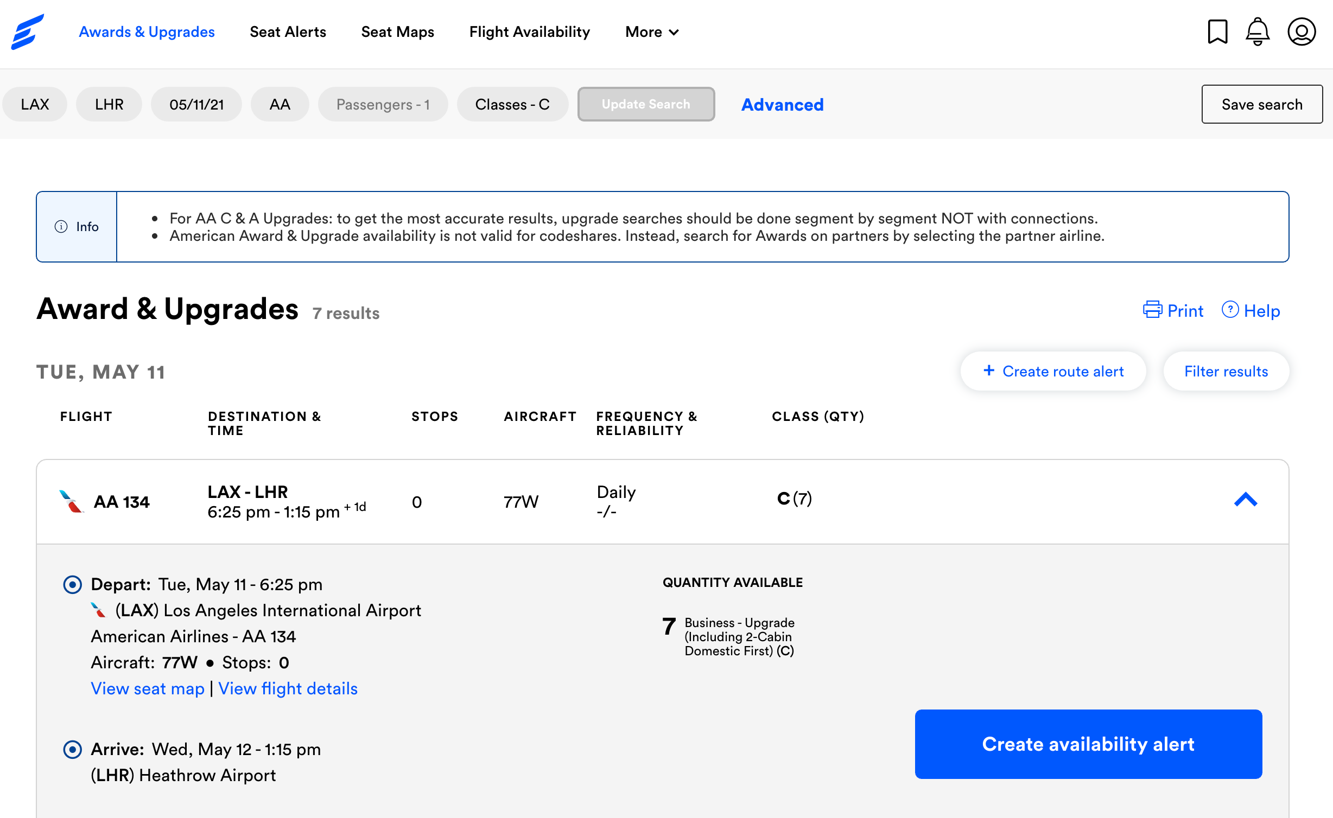
Task: Open the More dropdown menu
Action: click(x=652, y=32)
